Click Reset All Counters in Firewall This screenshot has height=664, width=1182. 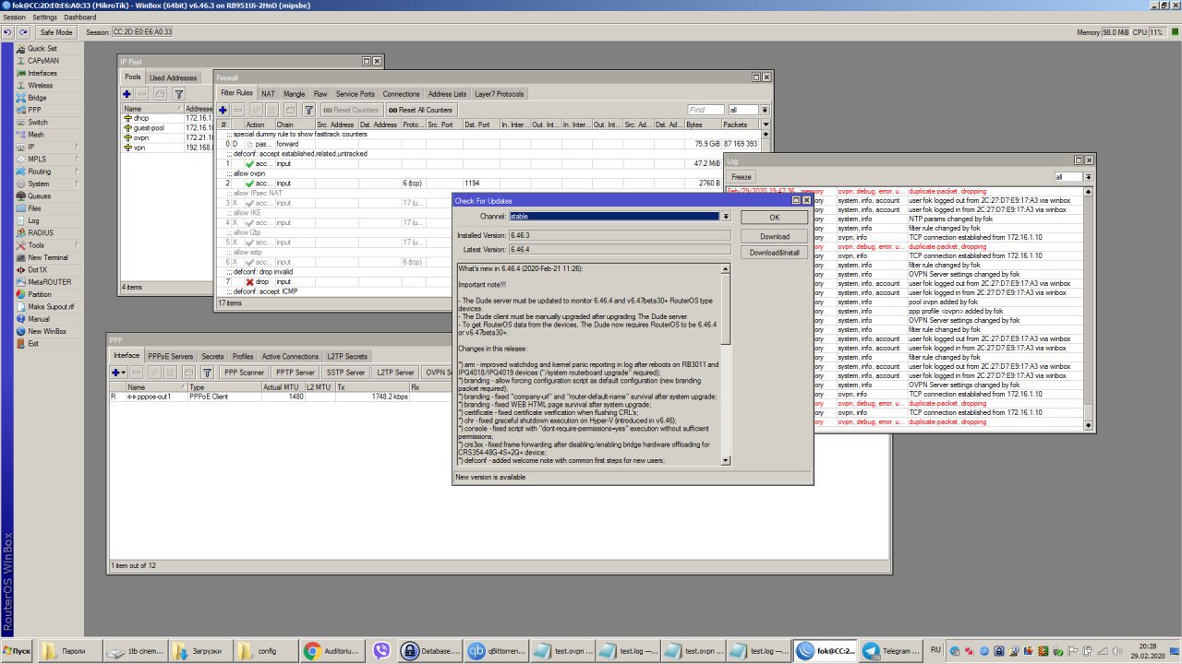(x=420, y=110)
